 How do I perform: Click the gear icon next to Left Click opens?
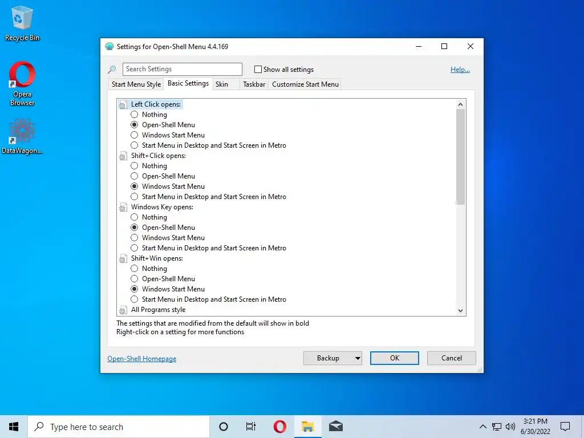(x=123, y=105)
